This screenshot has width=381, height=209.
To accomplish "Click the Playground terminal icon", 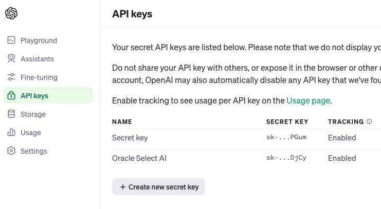I will tap(11, 40).
